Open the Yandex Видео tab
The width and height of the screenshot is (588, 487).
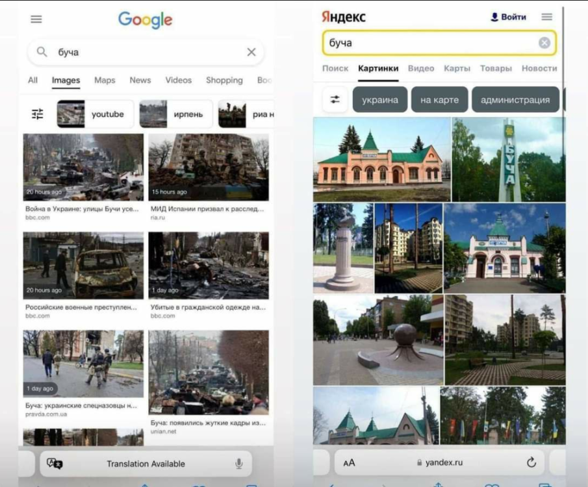point(421,68)
